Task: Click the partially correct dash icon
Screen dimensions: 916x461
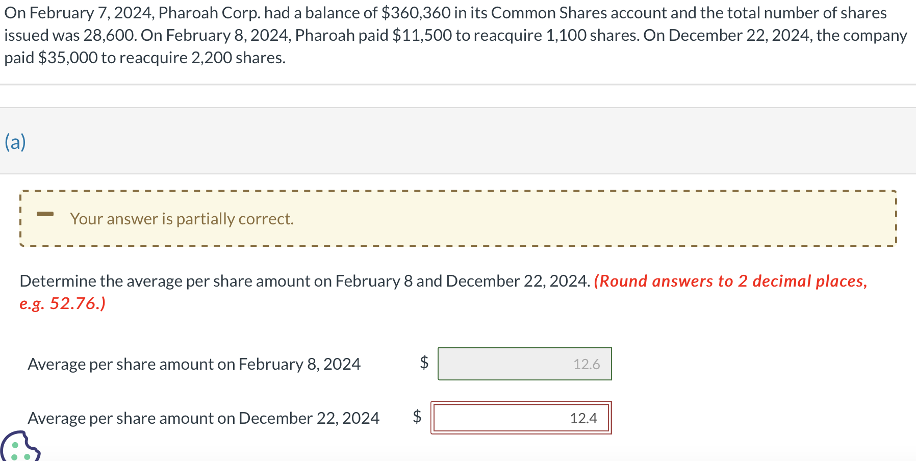Action: tap(45, 214)
